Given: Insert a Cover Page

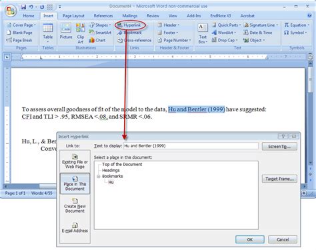Looking at the screenshot, I should pyautogui.click(x=21, y=25).
